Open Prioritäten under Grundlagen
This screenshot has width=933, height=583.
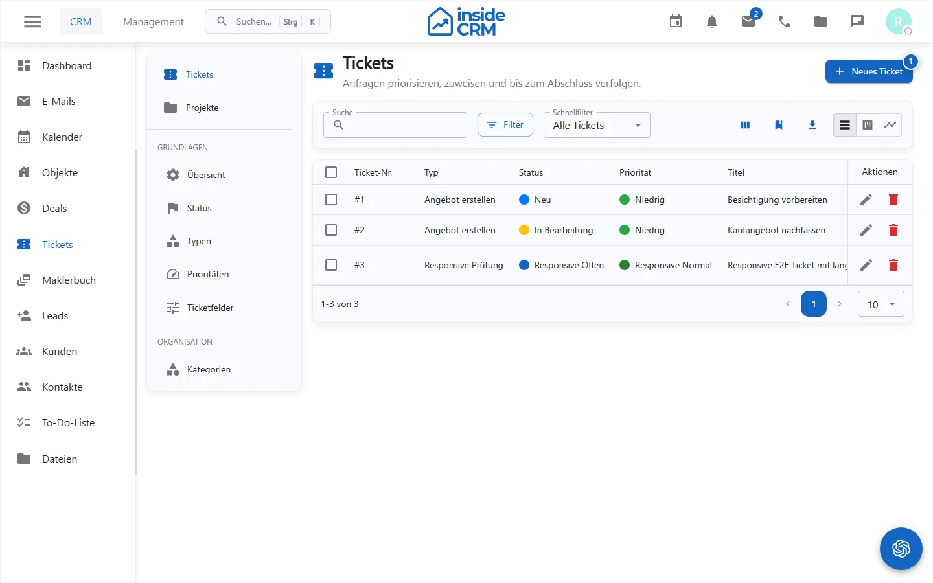(224, 274)
